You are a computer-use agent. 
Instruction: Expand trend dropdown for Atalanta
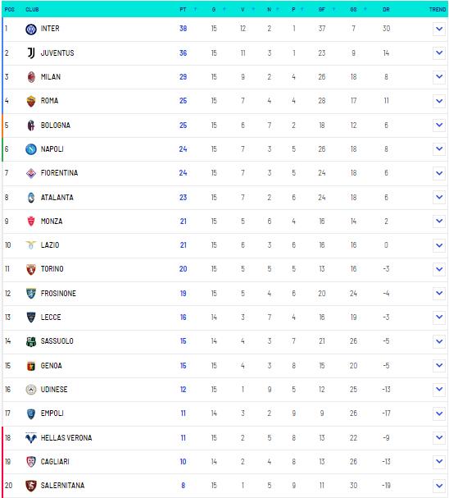click(439, 197)
